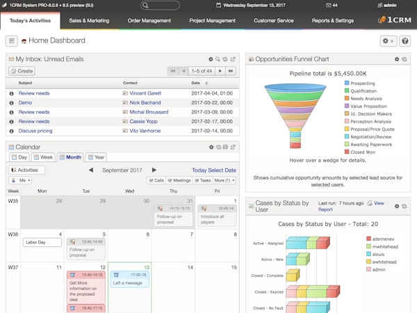Image resolution: width=417 pixels, height=313 pixels.
Task: Pop out My Inbox dashlet
Action: [x=233, y=59]
